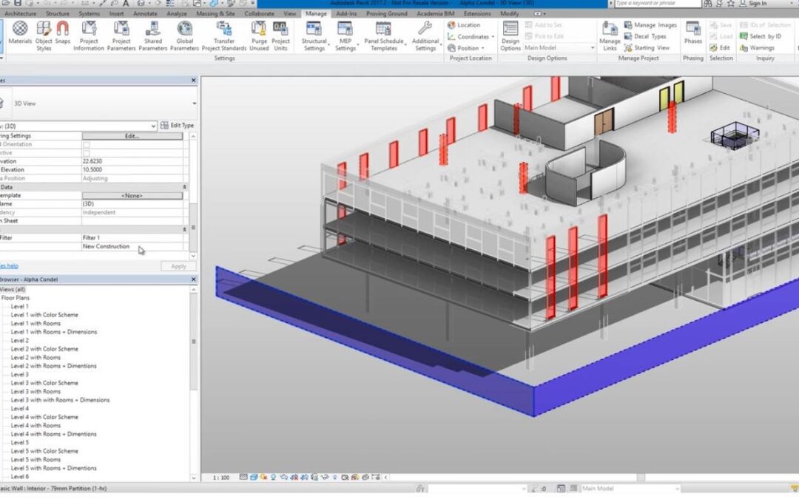This screenshot has height=499, width=799.
Task: Click Transfer Project Standards
Action: (224, 35)
